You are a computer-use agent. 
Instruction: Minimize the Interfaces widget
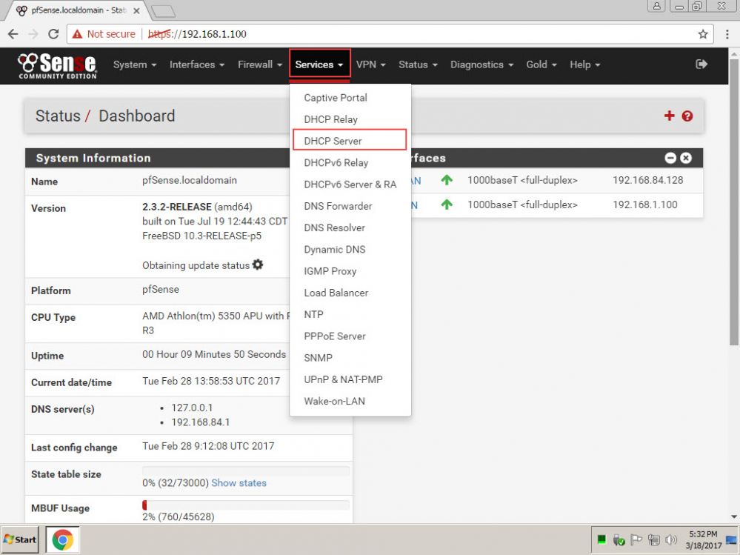point(670,158)
